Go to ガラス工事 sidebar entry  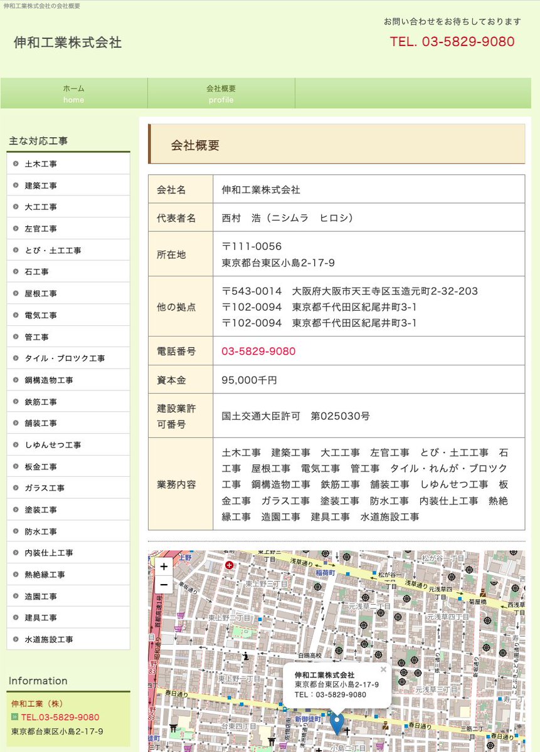click(x=68, y=488)
